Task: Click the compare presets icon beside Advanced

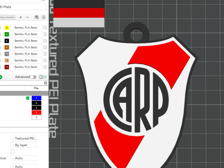Action: pos(45,77)
